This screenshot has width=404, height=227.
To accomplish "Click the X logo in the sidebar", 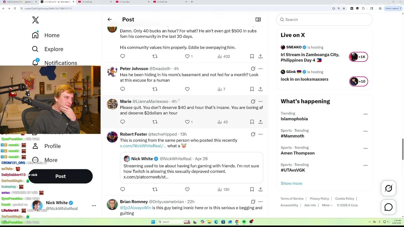I will 35,20.
